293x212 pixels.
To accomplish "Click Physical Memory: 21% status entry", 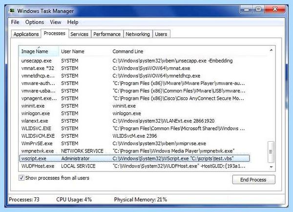I will click(x=141, y=199).
